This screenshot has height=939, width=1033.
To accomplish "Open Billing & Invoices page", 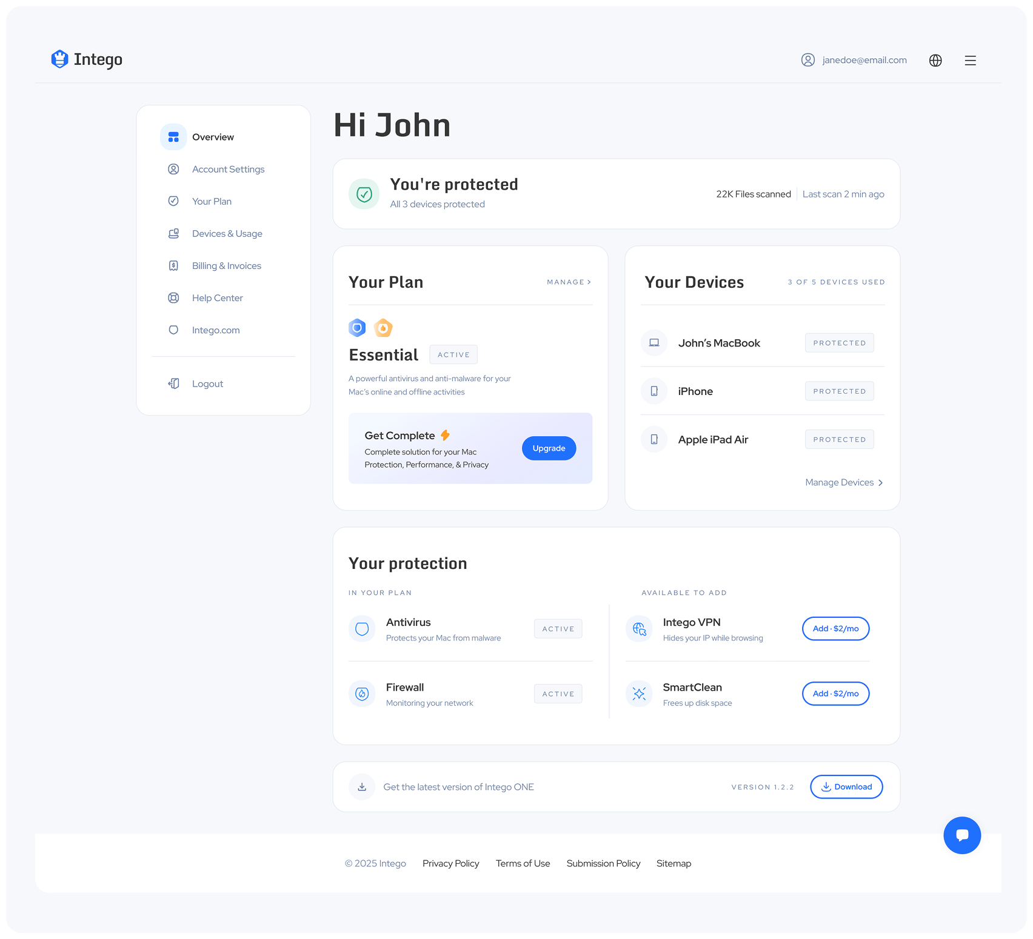I will [x=227, y=265].
